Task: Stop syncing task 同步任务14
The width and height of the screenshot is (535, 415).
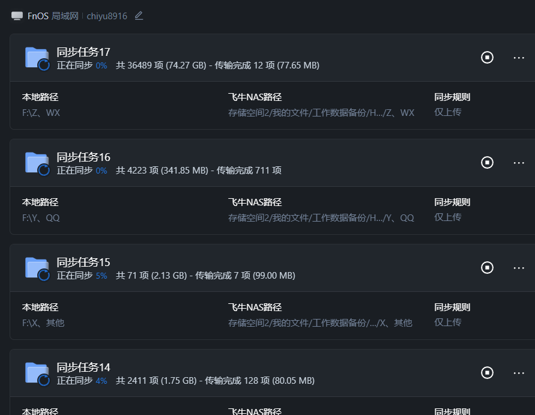Action: tap(487, 372)
